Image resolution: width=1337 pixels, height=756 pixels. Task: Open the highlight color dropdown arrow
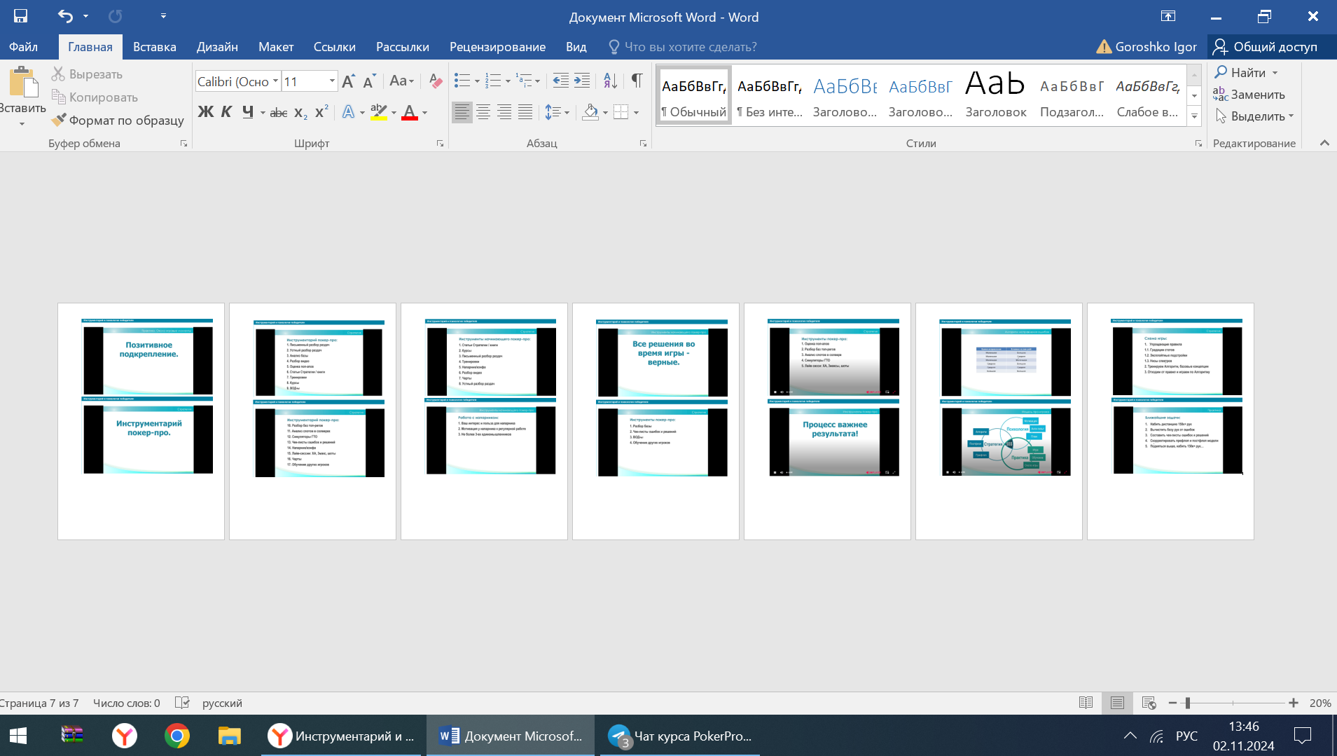(x=394, y=112)
